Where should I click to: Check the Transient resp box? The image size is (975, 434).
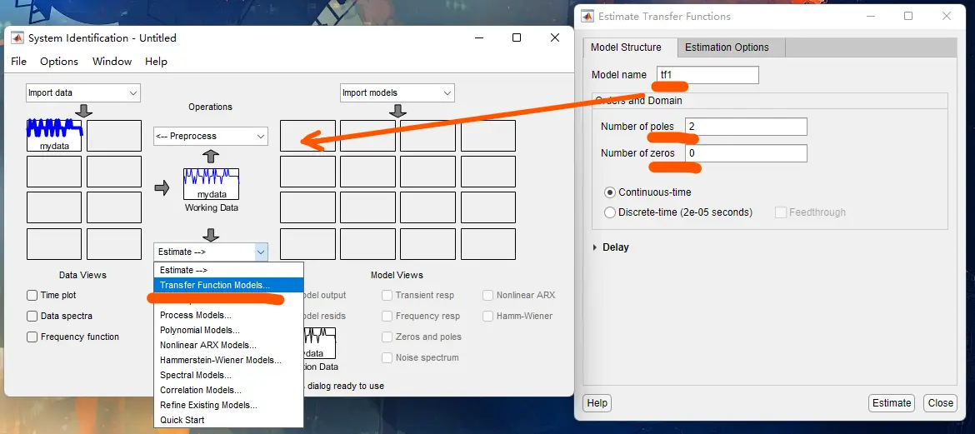tap(387, 296)
